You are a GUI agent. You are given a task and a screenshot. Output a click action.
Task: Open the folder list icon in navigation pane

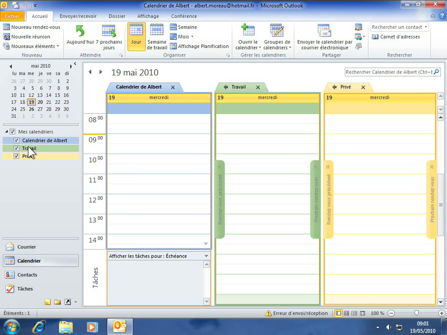tap(58, 302)
